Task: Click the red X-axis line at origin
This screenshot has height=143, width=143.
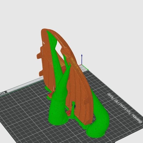Action: point(80,65)
